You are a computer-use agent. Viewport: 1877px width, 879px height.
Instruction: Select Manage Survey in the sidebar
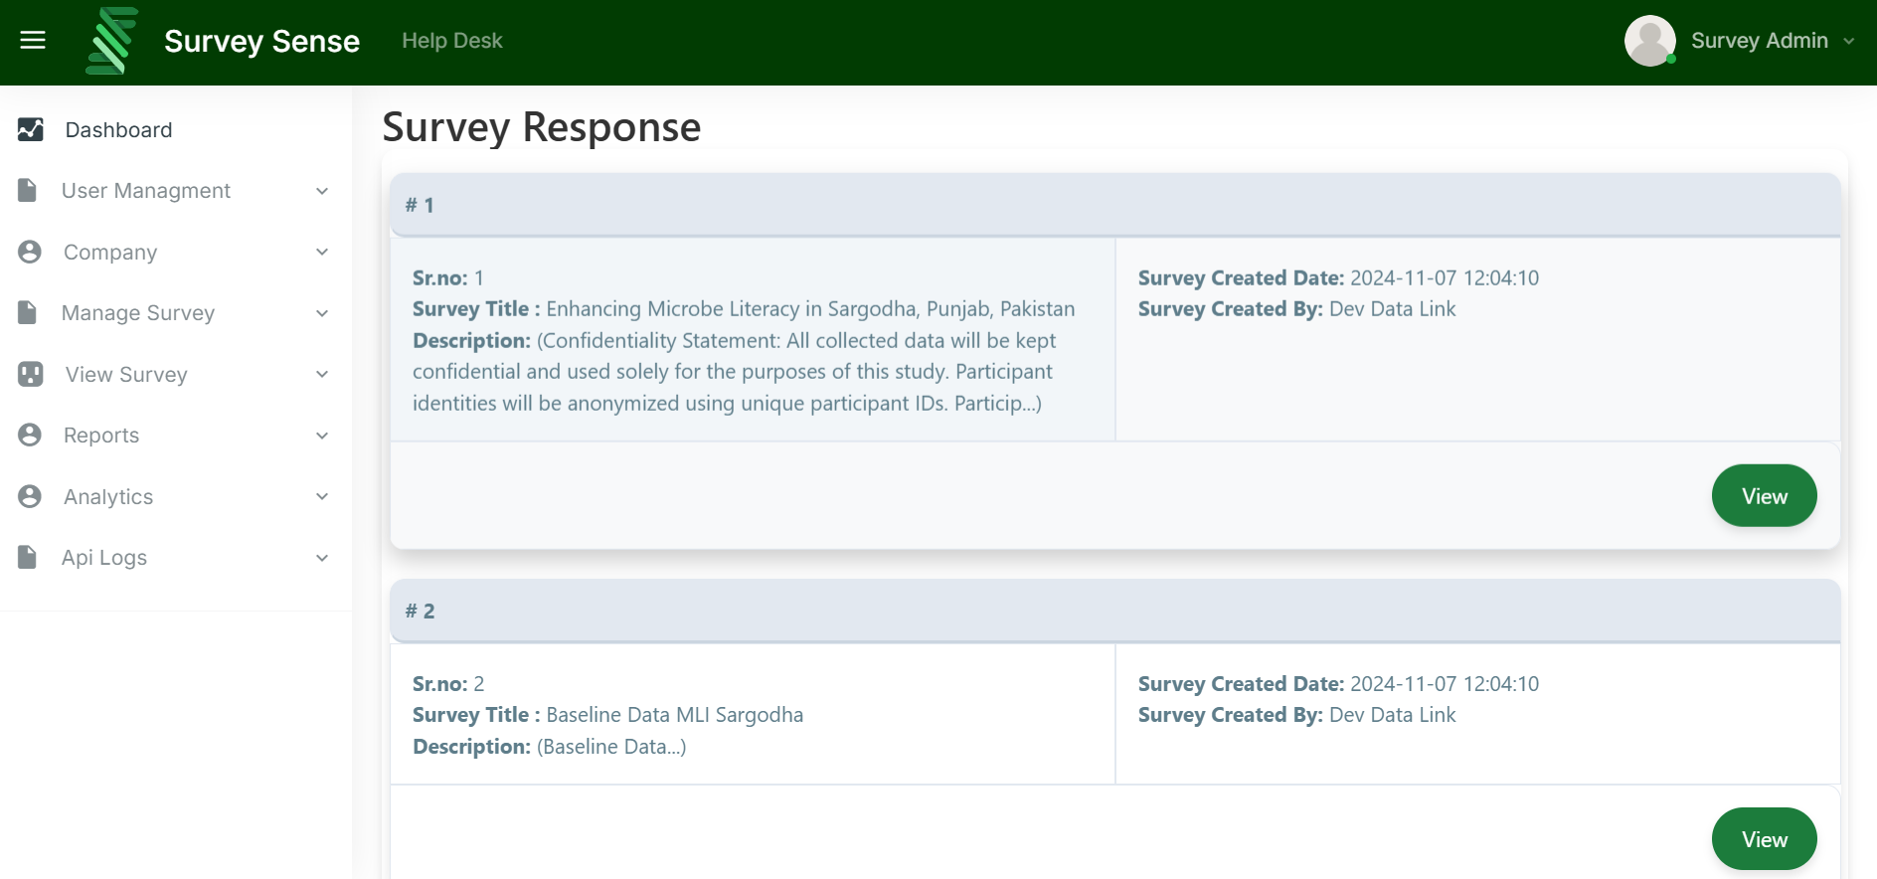click(138, 313)
